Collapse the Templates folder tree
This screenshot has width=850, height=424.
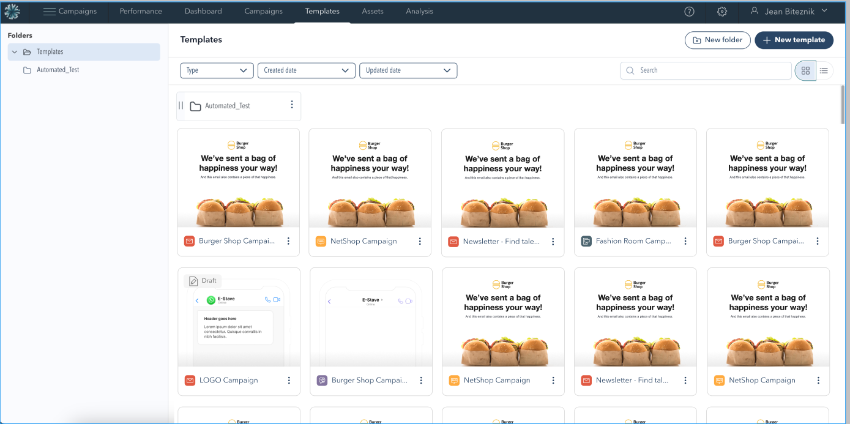coord(15,52)
